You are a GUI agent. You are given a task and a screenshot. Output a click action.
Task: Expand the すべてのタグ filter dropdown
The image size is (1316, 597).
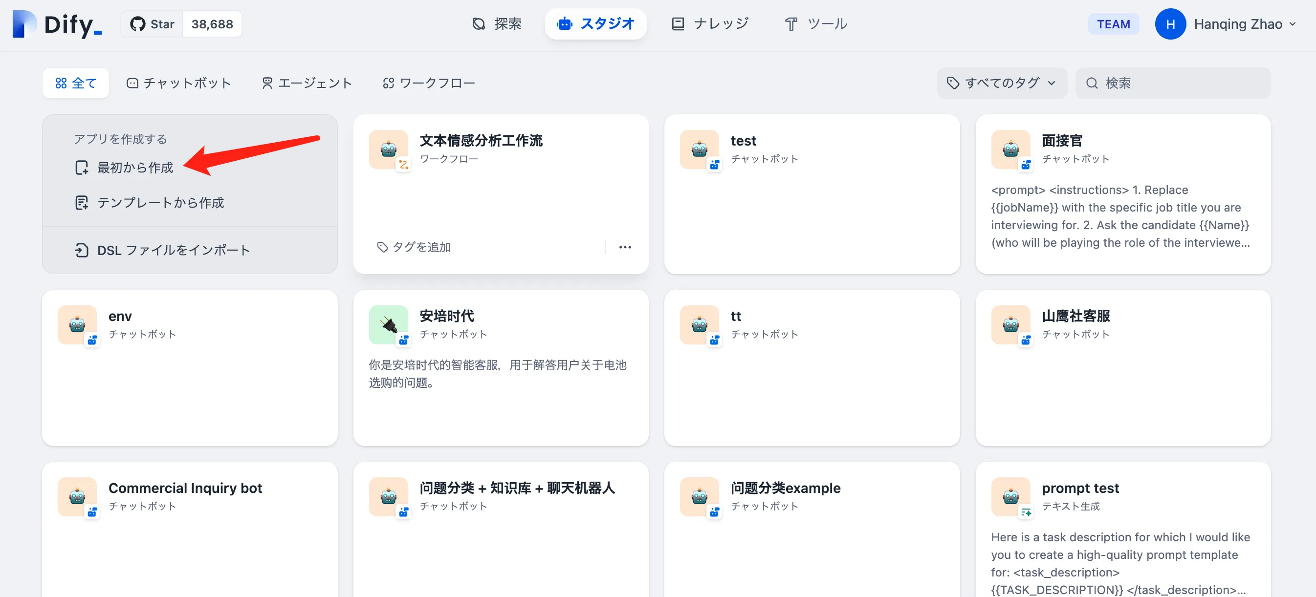[1001, 83]
